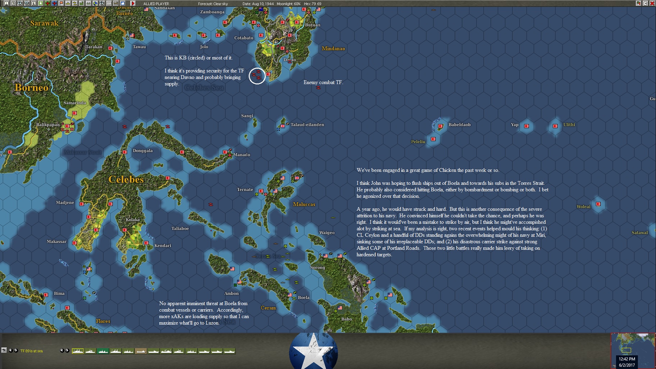Viewport: 656px width, 369px height.
Task: Select the Japanese base flag at Ulithi
Action: tap(555, 126)
